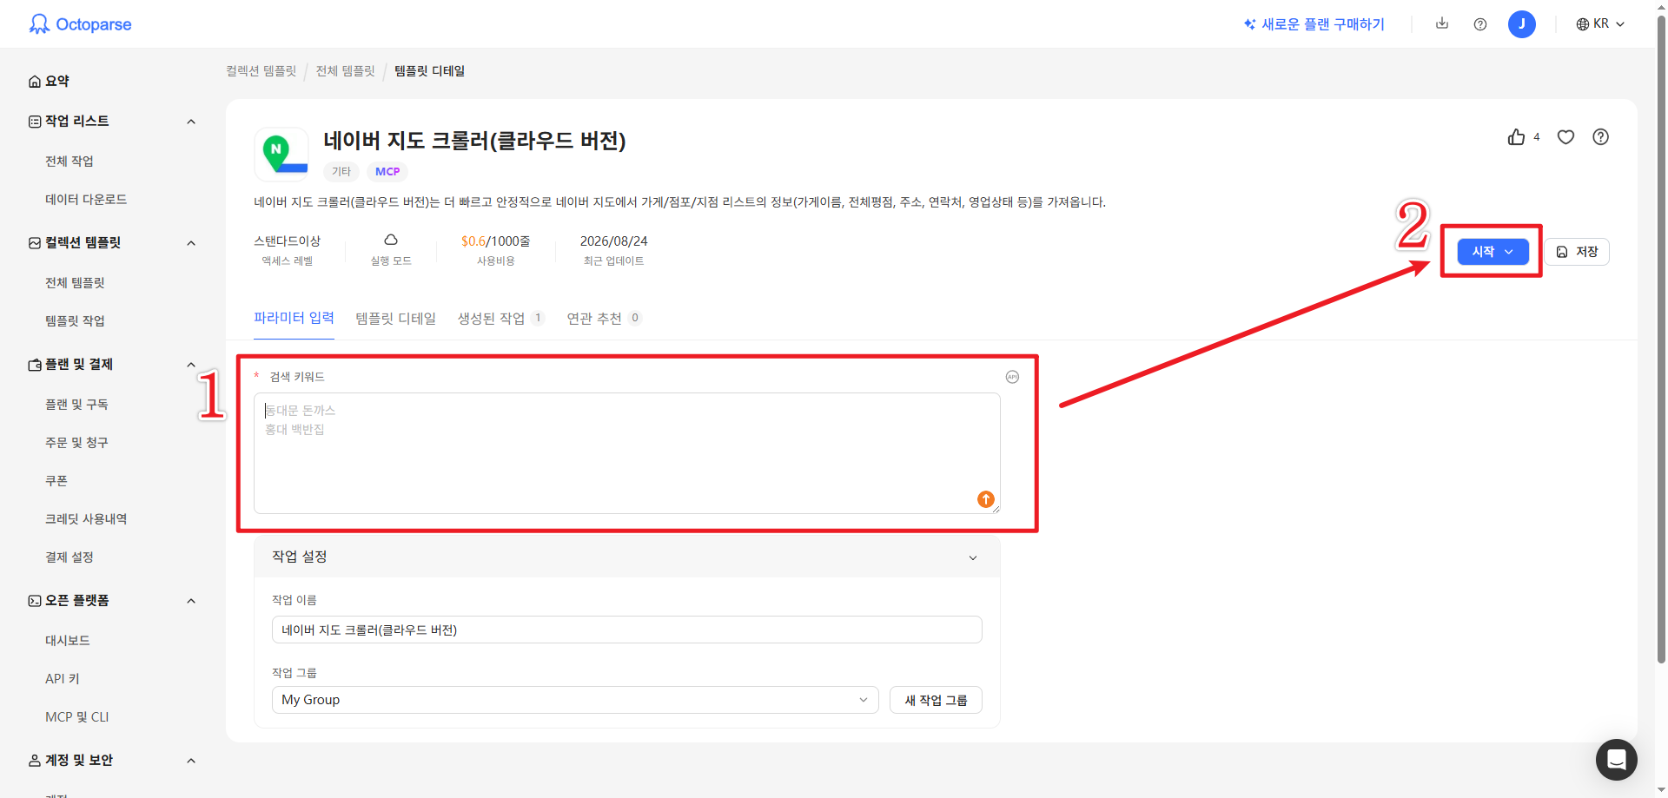The height and width of the screenshot is (798, 1668).
Task: Collapse 오픈 플랫폼 sidebar section
Action: pos(191,601)
